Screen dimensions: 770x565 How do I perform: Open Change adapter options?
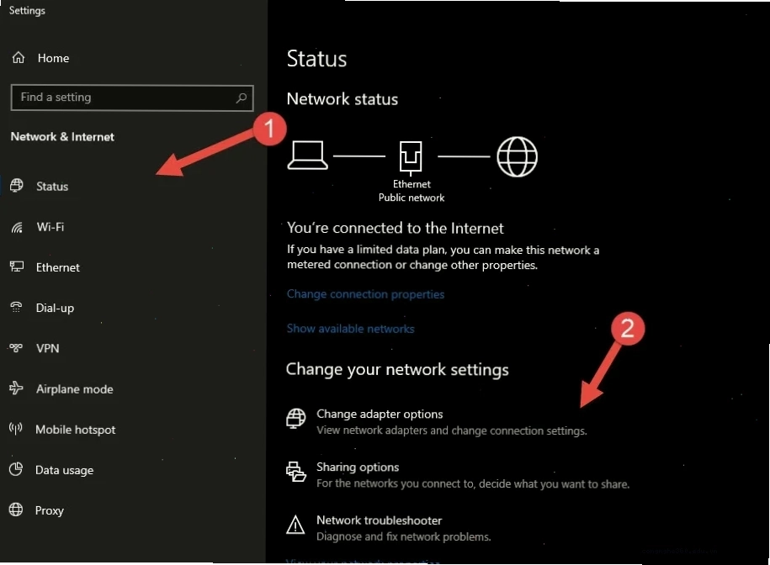(x=437, y=422)
